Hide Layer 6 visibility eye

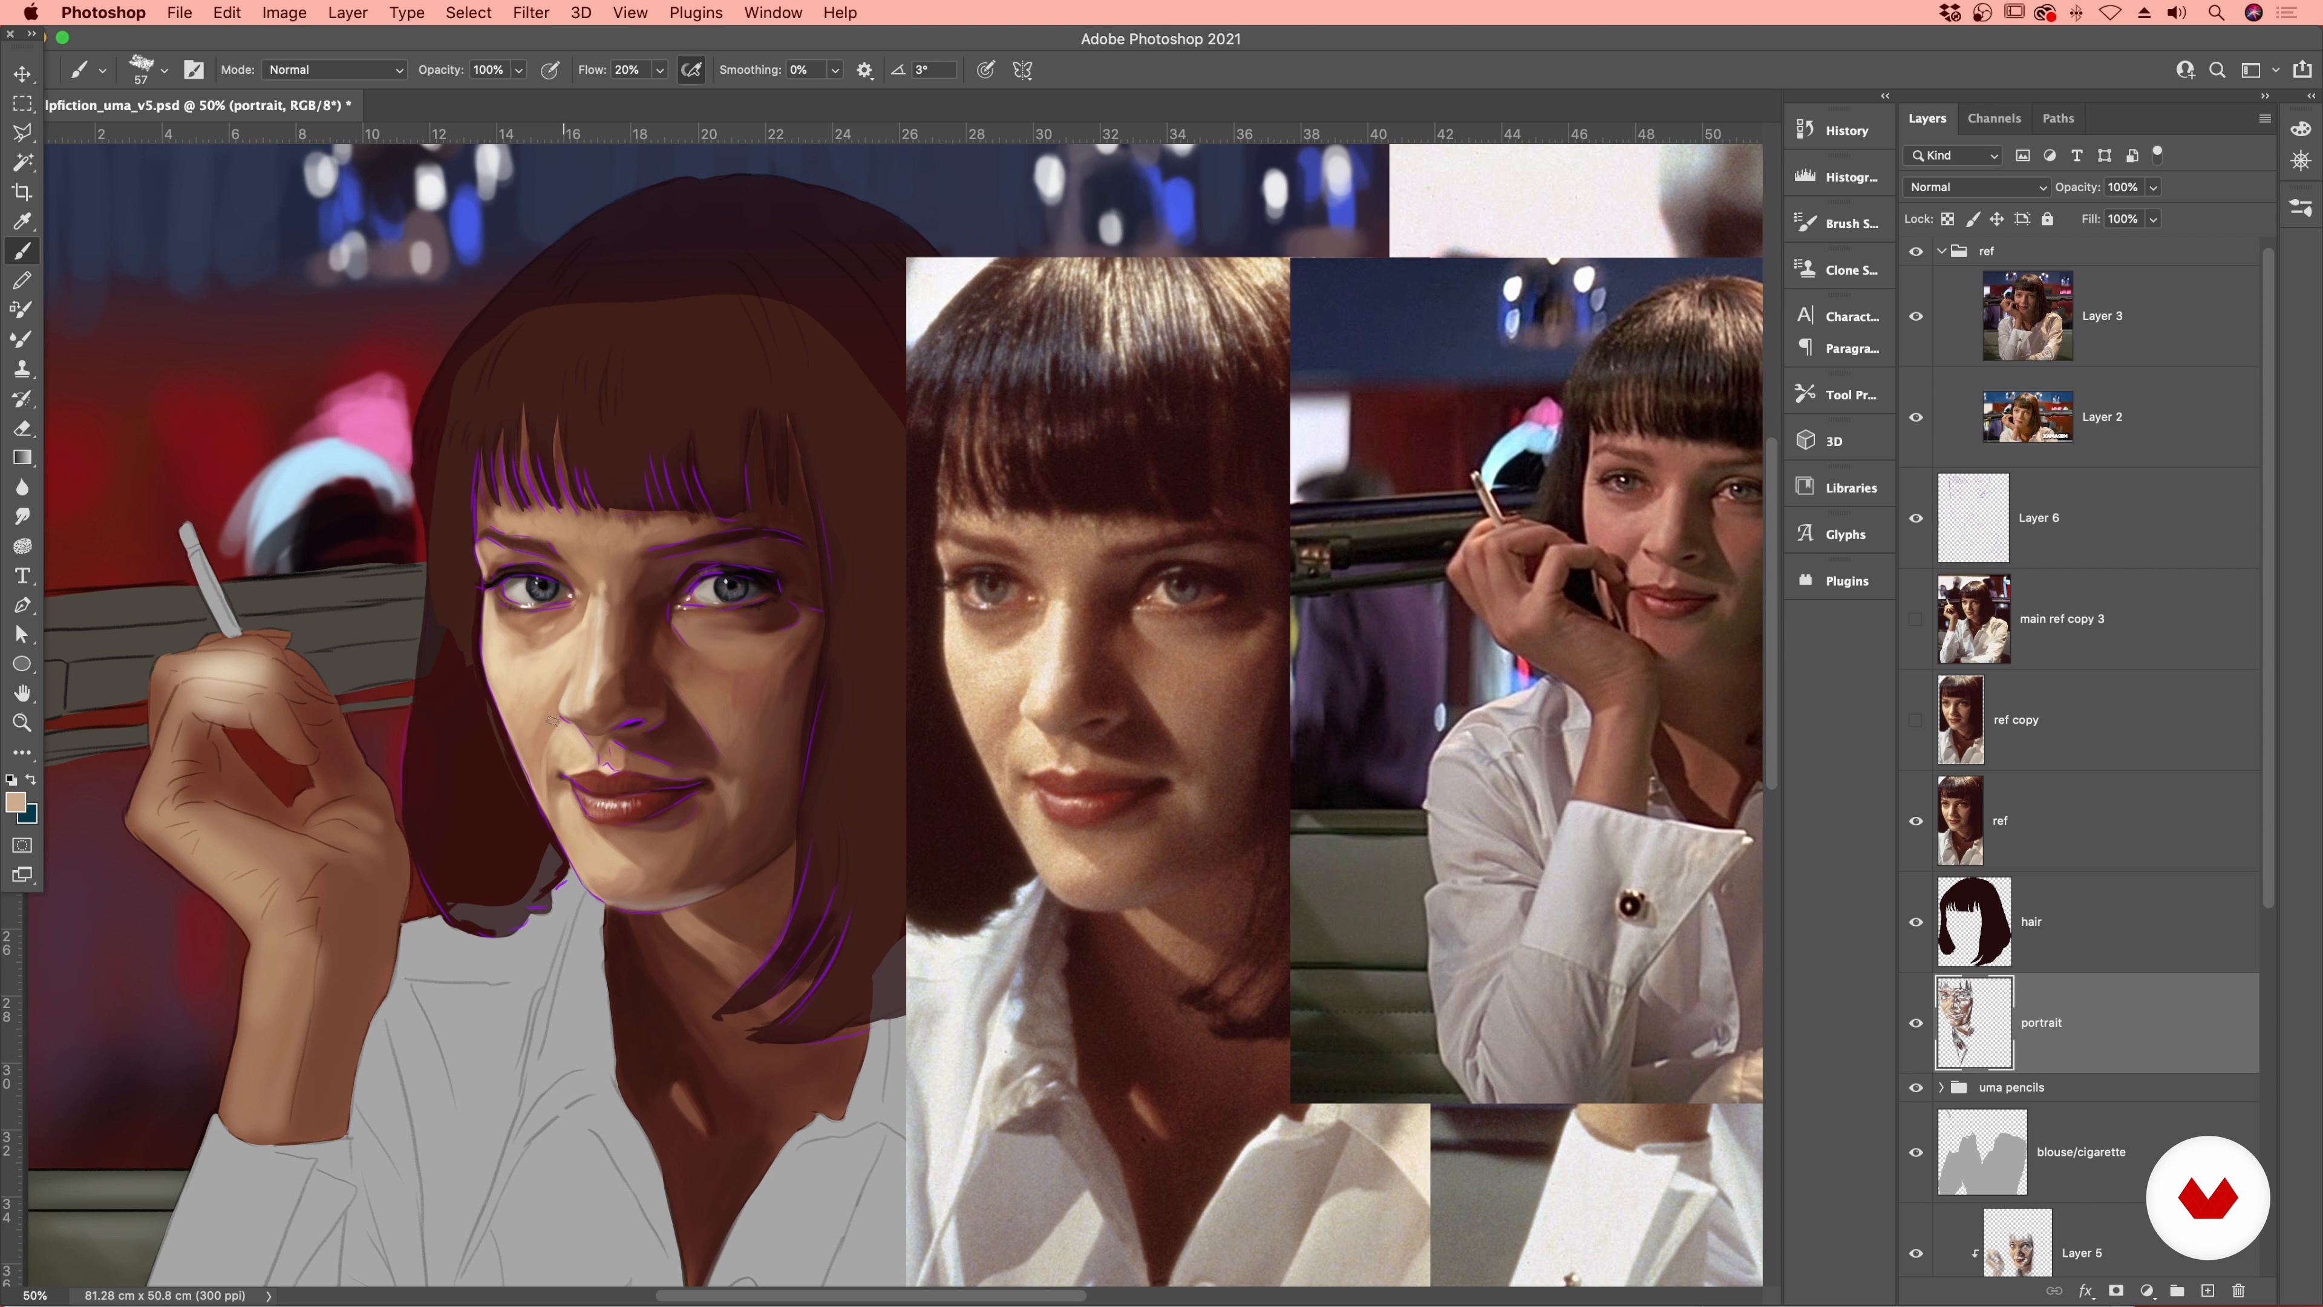pyautogui.click(x=1916, y=518)
